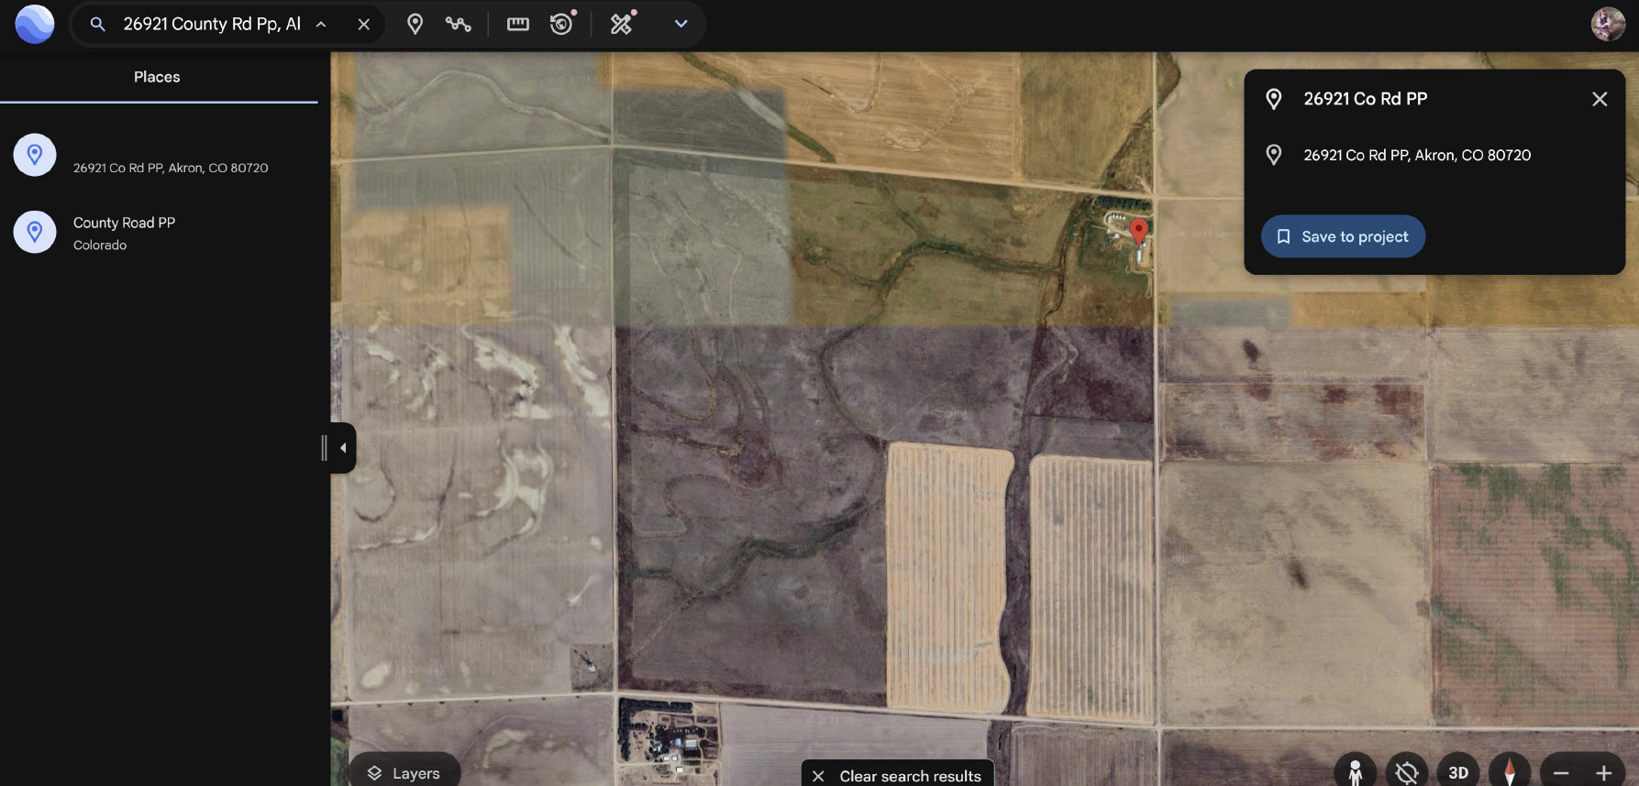Click the search field with the address
Screen dimensions: 1639x786
point(212,25)
